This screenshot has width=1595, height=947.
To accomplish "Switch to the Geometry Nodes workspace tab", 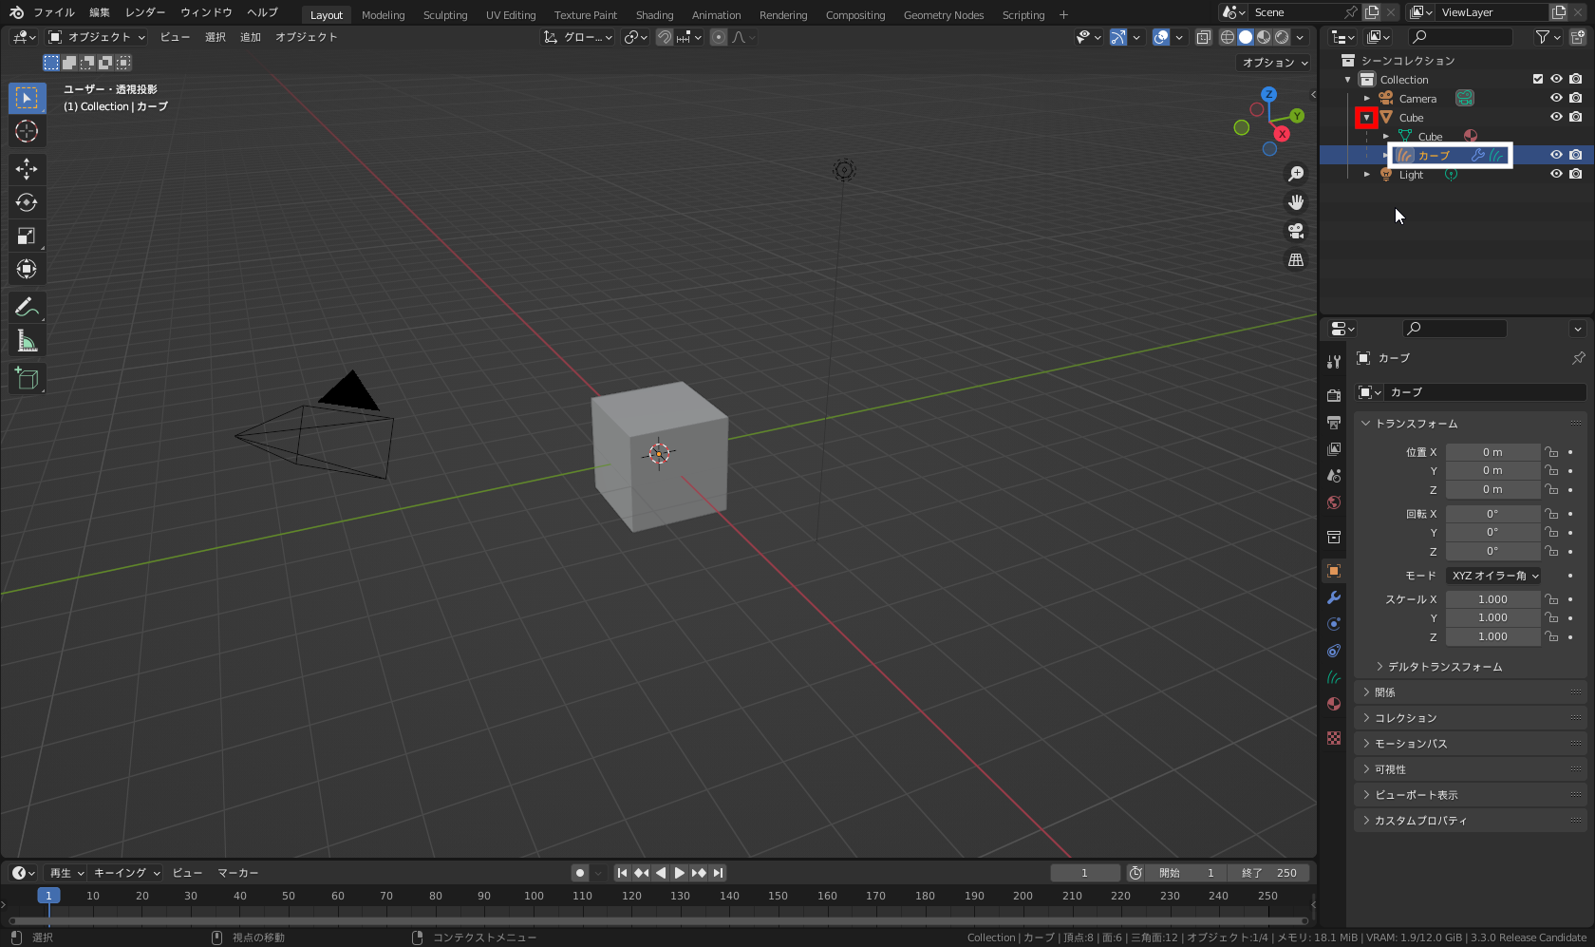I will (x=944, y=15).
